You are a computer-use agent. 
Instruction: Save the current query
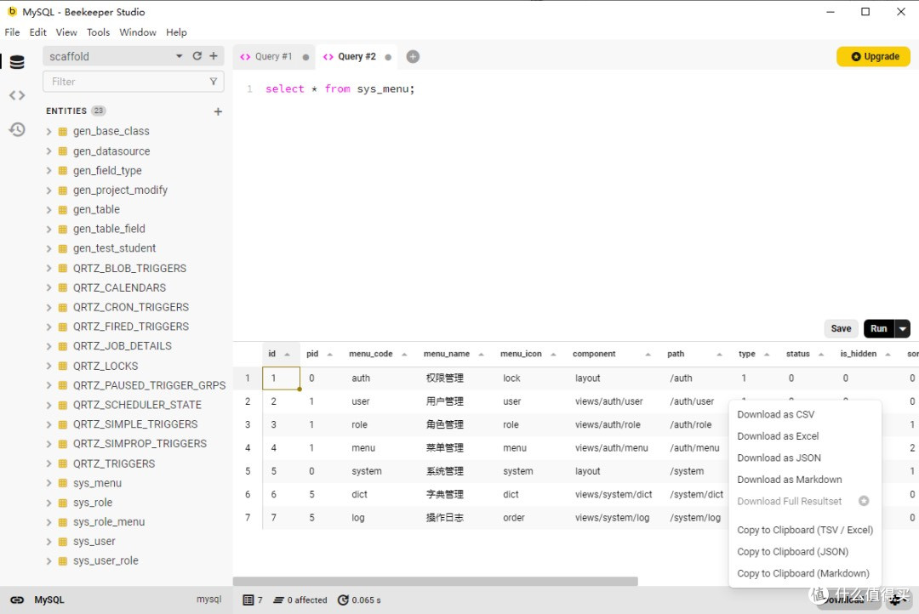tap(841, 328)
